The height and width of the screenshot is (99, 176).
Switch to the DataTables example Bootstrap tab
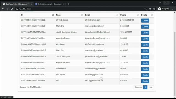(50, 4)
